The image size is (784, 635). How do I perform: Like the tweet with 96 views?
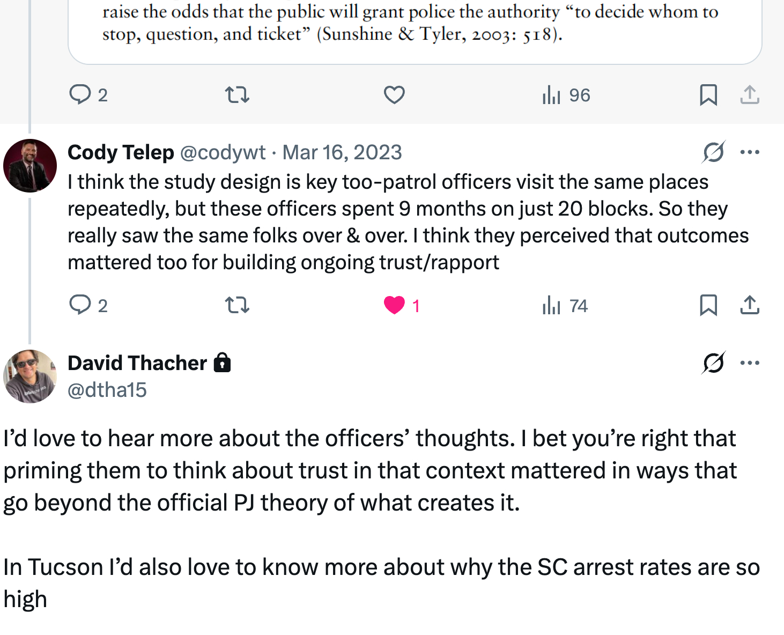point(394,95)
